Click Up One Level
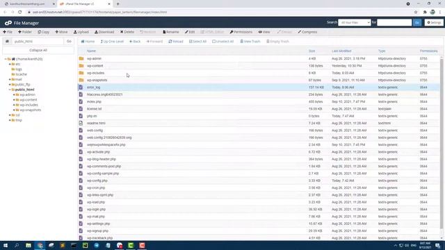 pos(112,42)
